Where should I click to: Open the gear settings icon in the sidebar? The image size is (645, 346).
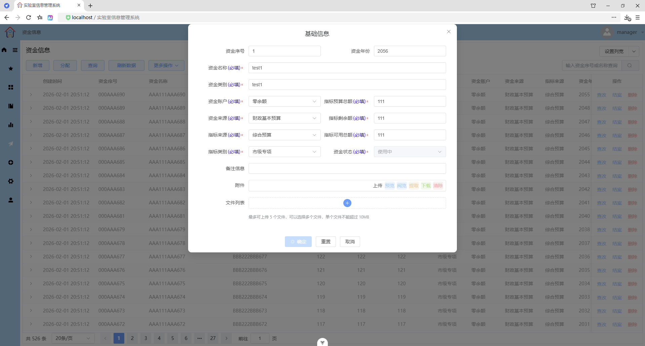point(11,181)
